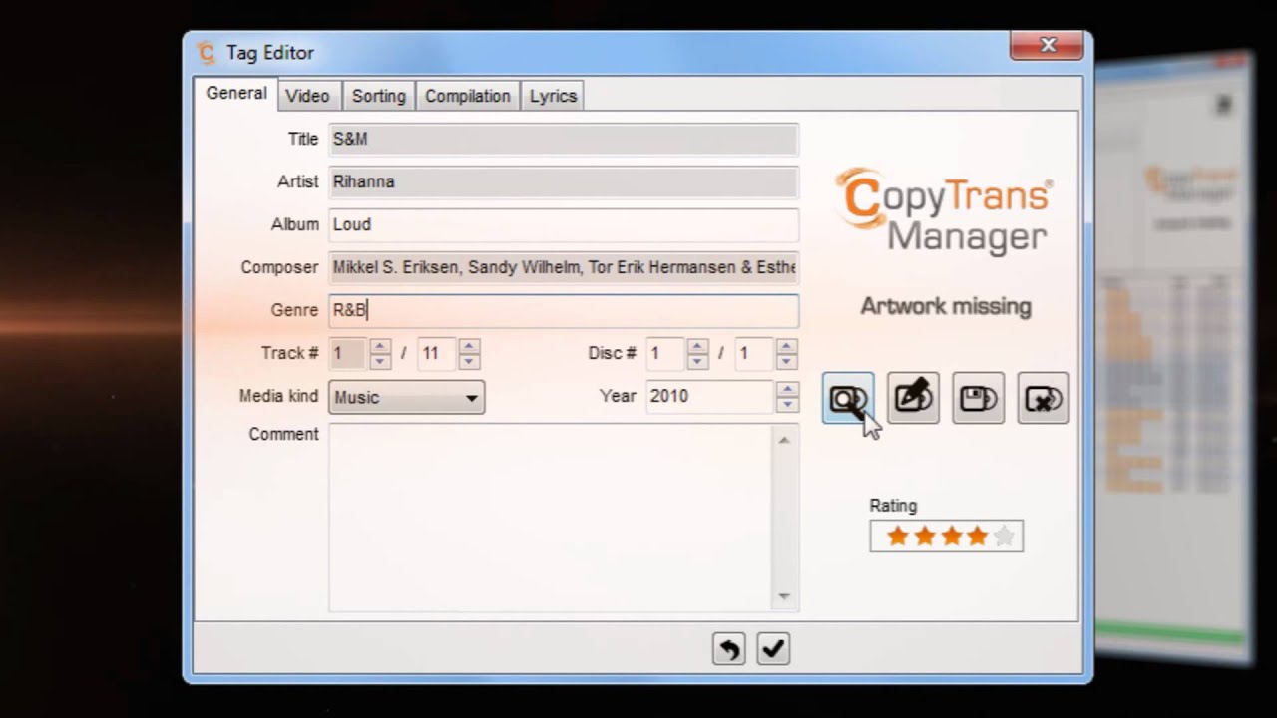Open the Video tab
This screenshot has height=718, width=1277.
pyautogui.click(x=307, y=96)
